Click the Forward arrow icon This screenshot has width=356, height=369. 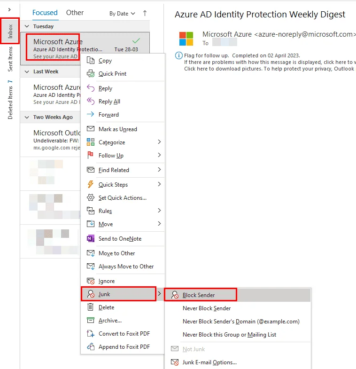[x=91, y=114]
